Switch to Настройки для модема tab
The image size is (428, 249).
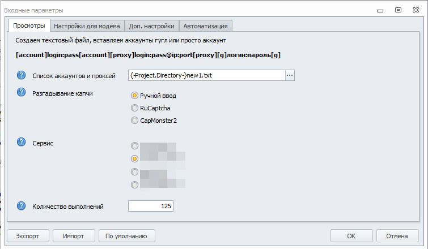(x=87, y=26)
